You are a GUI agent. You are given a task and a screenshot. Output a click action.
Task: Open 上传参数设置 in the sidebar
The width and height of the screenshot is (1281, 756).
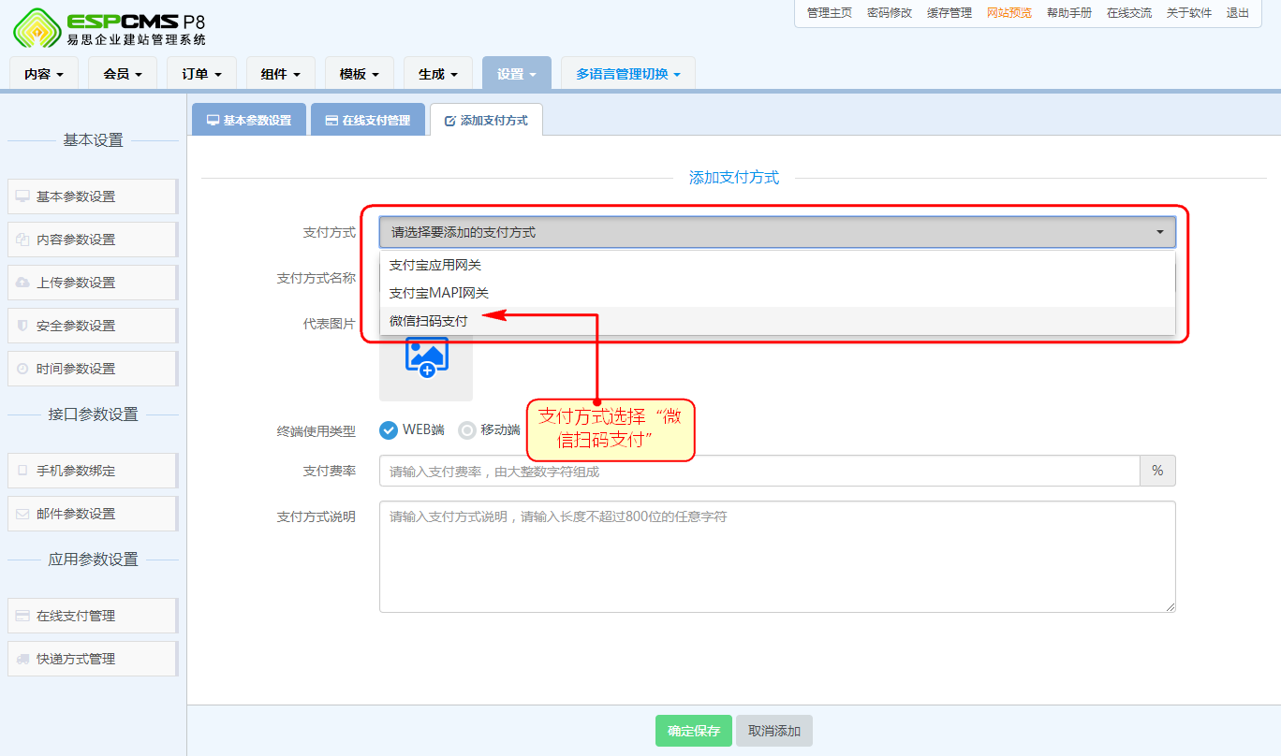tap(92, 283)
